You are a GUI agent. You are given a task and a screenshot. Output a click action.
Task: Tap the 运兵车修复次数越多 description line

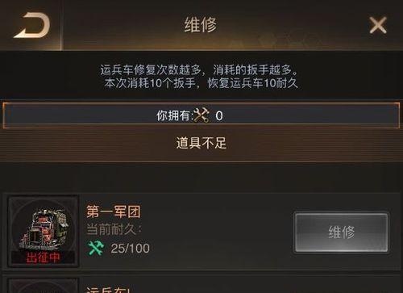[199, 70]
